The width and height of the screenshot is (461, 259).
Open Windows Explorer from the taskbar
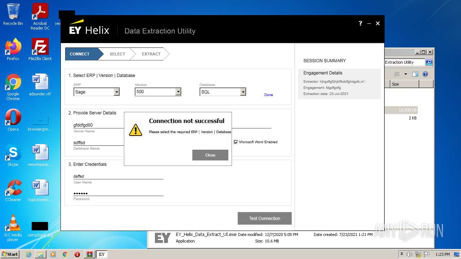coord(41,254)
